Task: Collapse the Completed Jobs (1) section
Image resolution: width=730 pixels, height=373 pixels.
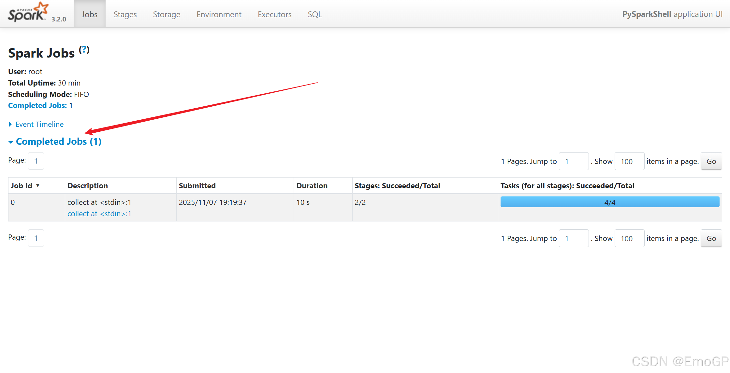Action: point(58,141)
